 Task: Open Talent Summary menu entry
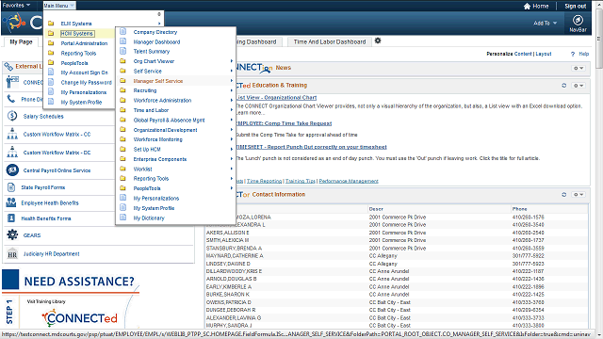[x=151, y=51]
